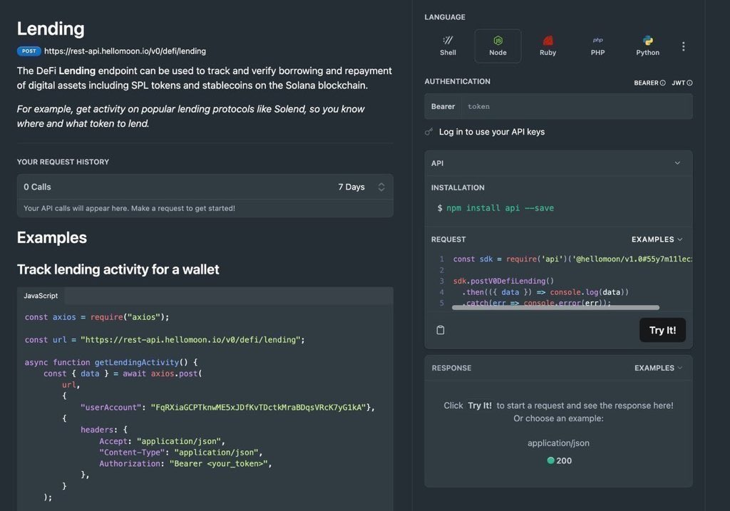Select the 200 response example

[559, 460]
